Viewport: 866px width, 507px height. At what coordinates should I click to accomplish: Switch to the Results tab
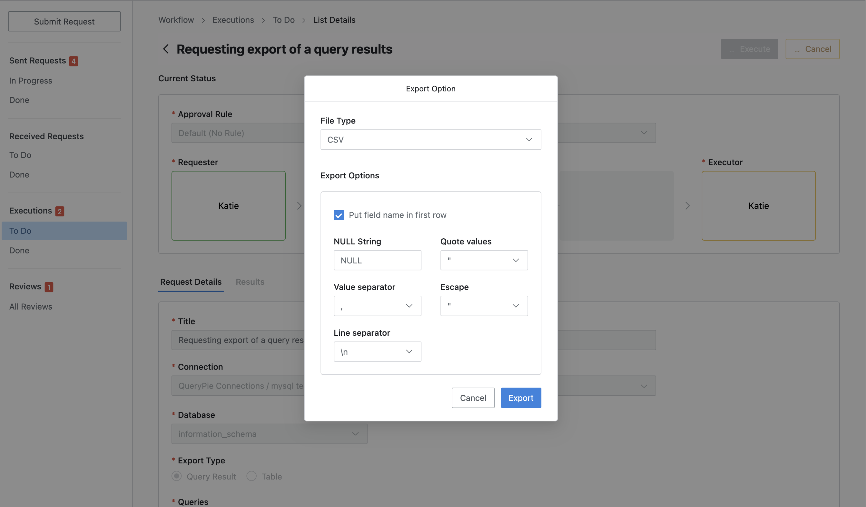[x=250, y=282]
